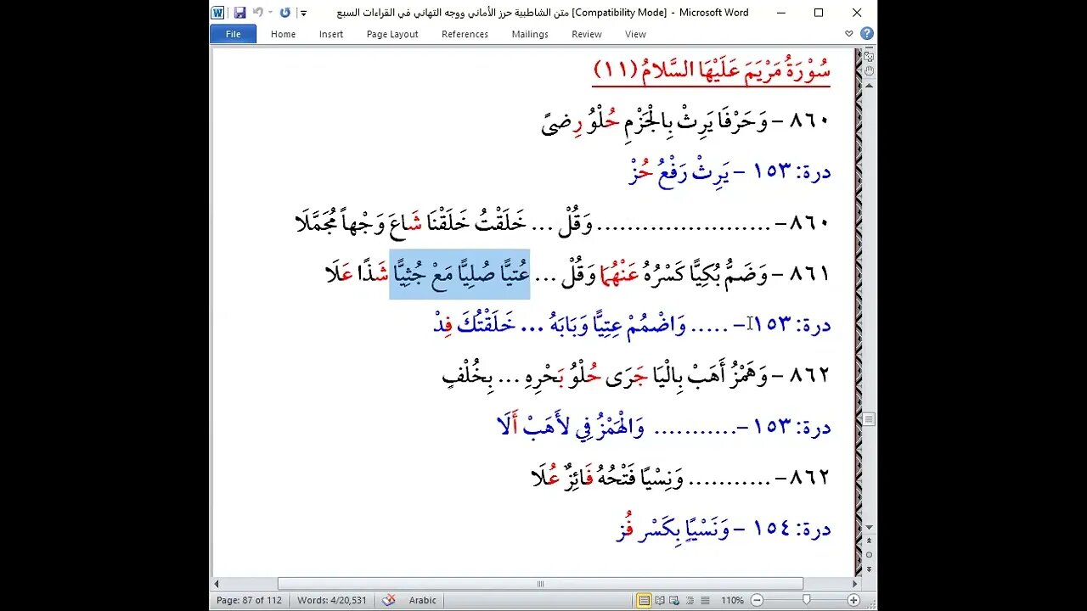Click the zoom slider handle
Viewport: 1087px width, 611px height.
tap(807, 600)
